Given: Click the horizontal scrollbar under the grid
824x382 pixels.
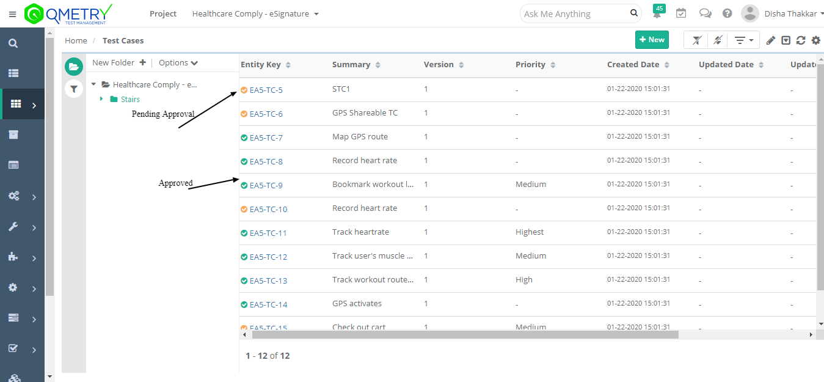Looking at the screenshot, I should coord(465,334).
